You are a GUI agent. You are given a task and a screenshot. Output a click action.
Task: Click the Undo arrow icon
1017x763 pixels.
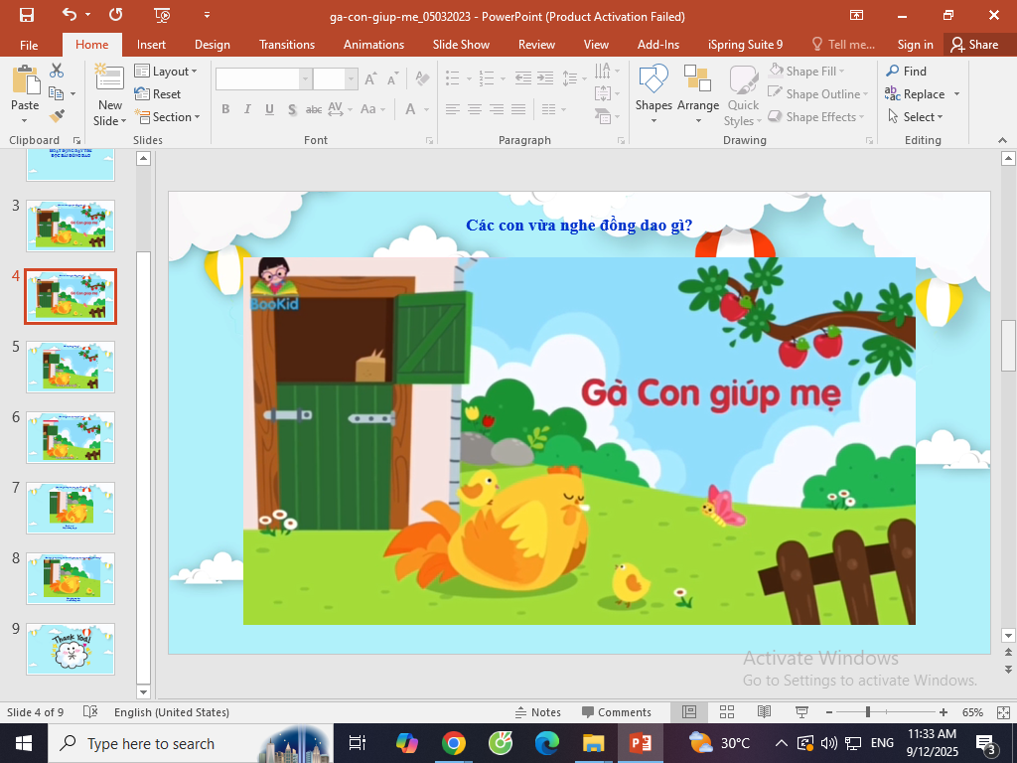tap(69, 15)
